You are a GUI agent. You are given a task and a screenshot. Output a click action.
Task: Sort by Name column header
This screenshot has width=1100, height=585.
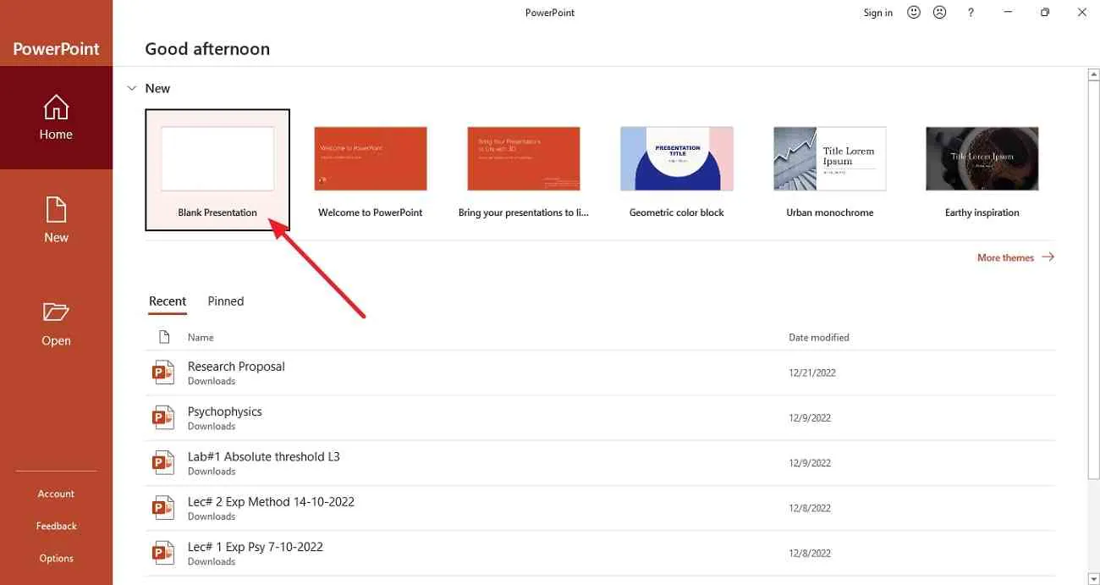tap(201, 337)
